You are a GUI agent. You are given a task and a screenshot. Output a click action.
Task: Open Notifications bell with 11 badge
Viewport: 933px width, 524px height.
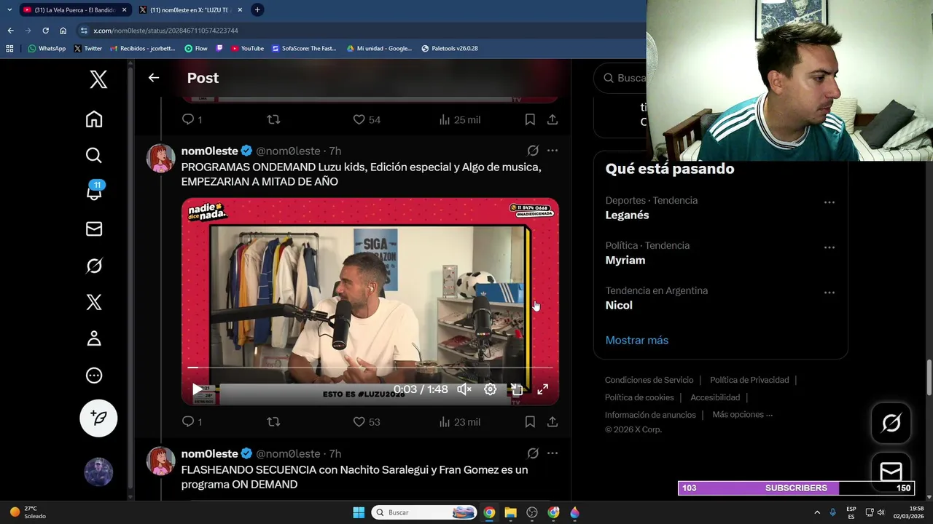point(94,191)
